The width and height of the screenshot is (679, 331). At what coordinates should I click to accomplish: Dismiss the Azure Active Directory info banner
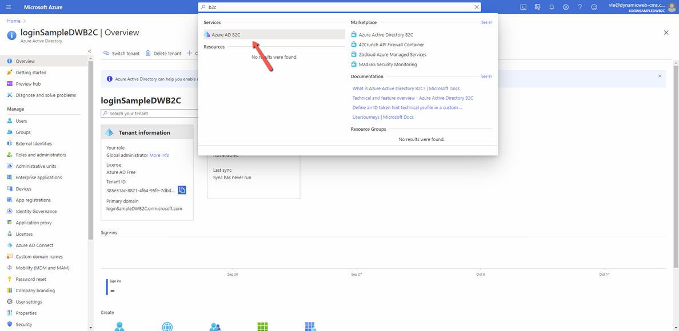click(x=660, y=76)
